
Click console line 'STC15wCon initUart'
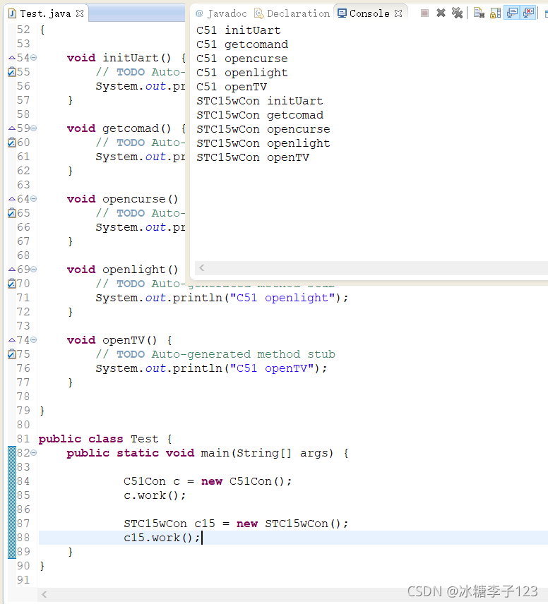coord(260,101)
